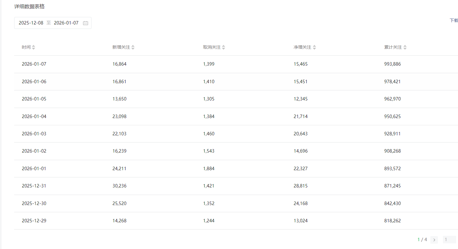Click the start date 2025-12-08 field

coord(31,23)
